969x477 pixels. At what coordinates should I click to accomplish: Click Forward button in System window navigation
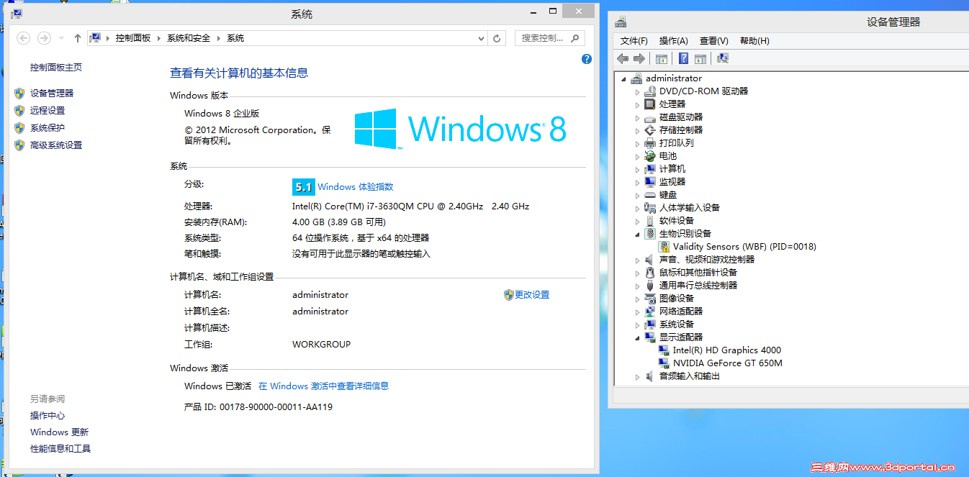pyautogui.click(x=44, y=38)
